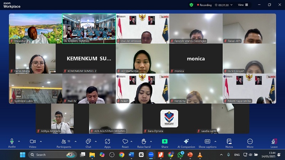The image size is (285, 160).
Task: Toggle the Video camera on or off
Action: click(32, 143)
